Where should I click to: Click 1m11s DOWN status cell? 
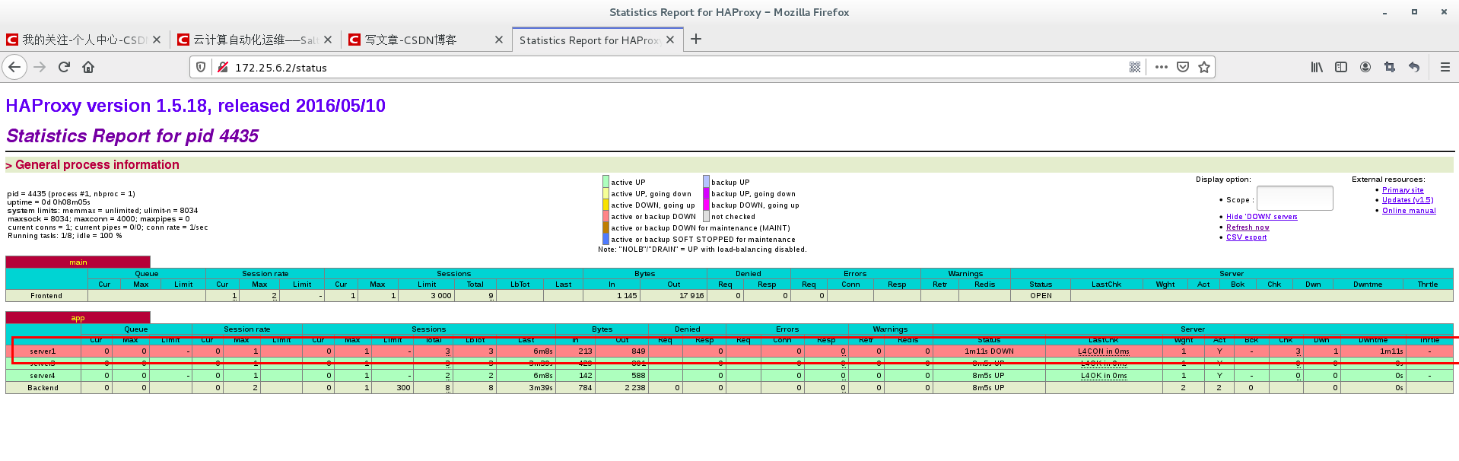(x=989, y=351)
